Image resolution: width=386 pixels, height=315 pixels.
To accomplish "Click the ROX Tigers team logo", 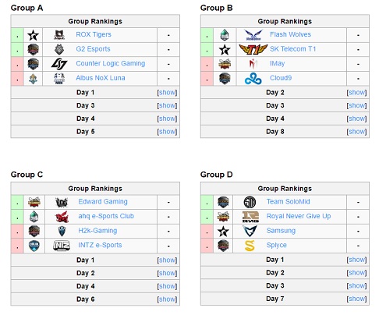I will (x=59, y=35).
